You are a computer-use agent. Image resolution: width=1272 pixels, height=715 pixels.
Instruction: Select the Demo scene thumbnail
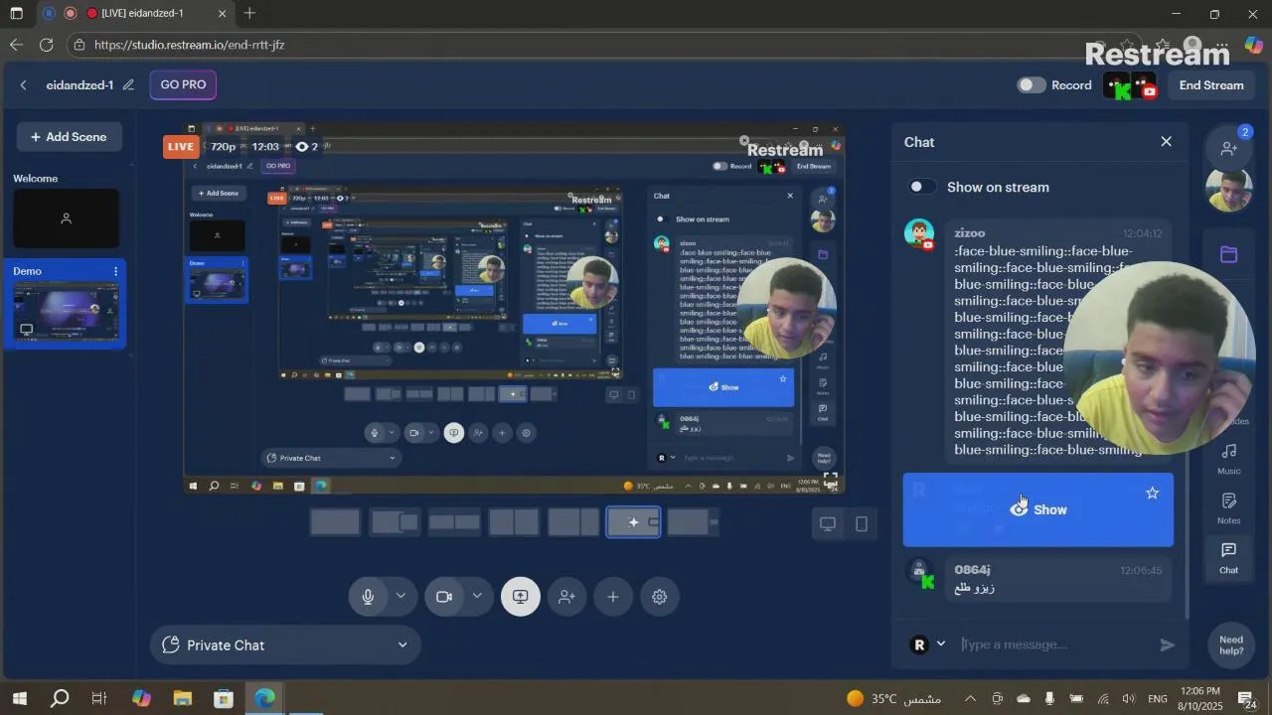(66, 311)
